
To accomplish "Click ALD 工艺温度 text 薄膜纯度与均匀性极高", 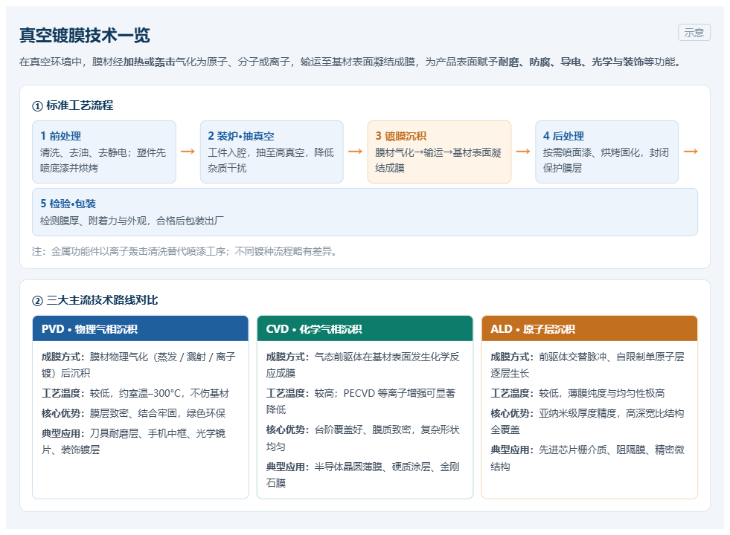I will (x=577, y=393).
